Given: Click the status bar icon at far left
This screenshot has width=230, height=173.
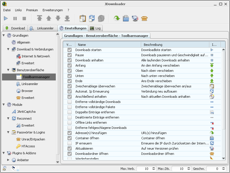Looking at the screenshot, I should pos(5,168).
